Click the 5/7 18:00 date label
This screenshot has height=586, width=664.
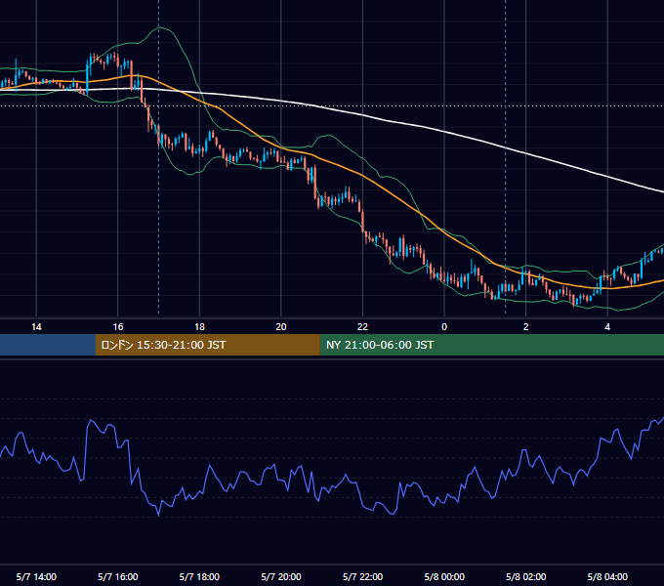coord(199,576)
